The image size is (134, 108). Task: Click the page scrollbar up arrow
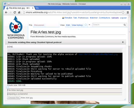click(x=129, y=17)
